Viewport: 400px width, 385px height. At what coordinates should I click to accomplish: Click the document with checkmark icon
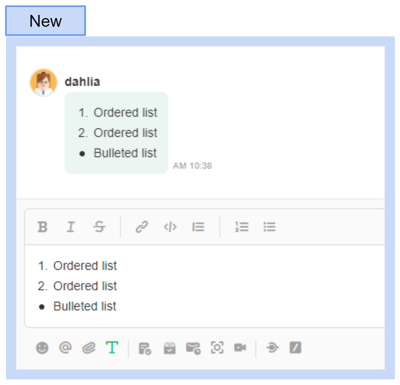pos(145,348)
